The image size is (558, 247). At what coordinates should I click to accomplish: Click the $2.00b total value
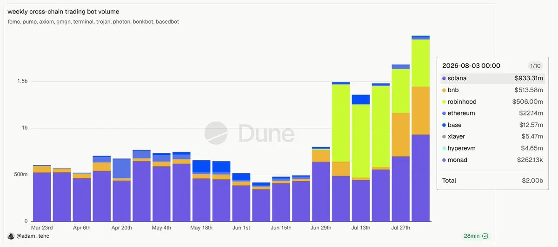click(532, 181)
